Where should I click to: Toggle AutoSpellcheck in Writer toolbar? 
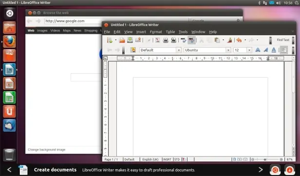(191, 40)
